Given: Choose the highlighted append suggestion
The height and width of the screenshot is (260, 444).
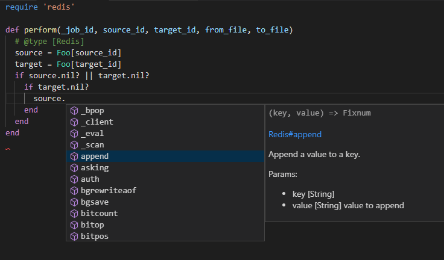Looking at the screenshot, I should coord(165,156).
